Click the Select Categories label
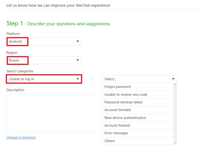The width and height of the screenshot is (210, 150). coord(20,71)
